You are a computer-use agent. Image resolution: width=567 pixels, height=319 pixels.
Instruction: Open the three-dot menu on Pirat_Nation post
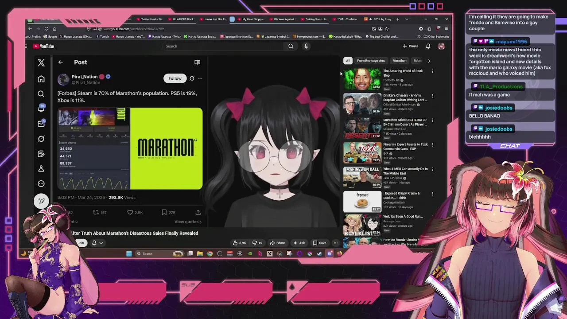(x=200, y=78)
